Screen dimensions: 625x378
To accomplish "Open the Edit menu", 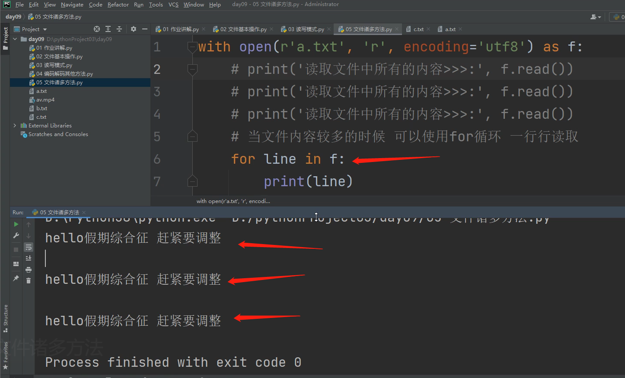I will click(x=34, y=4).
